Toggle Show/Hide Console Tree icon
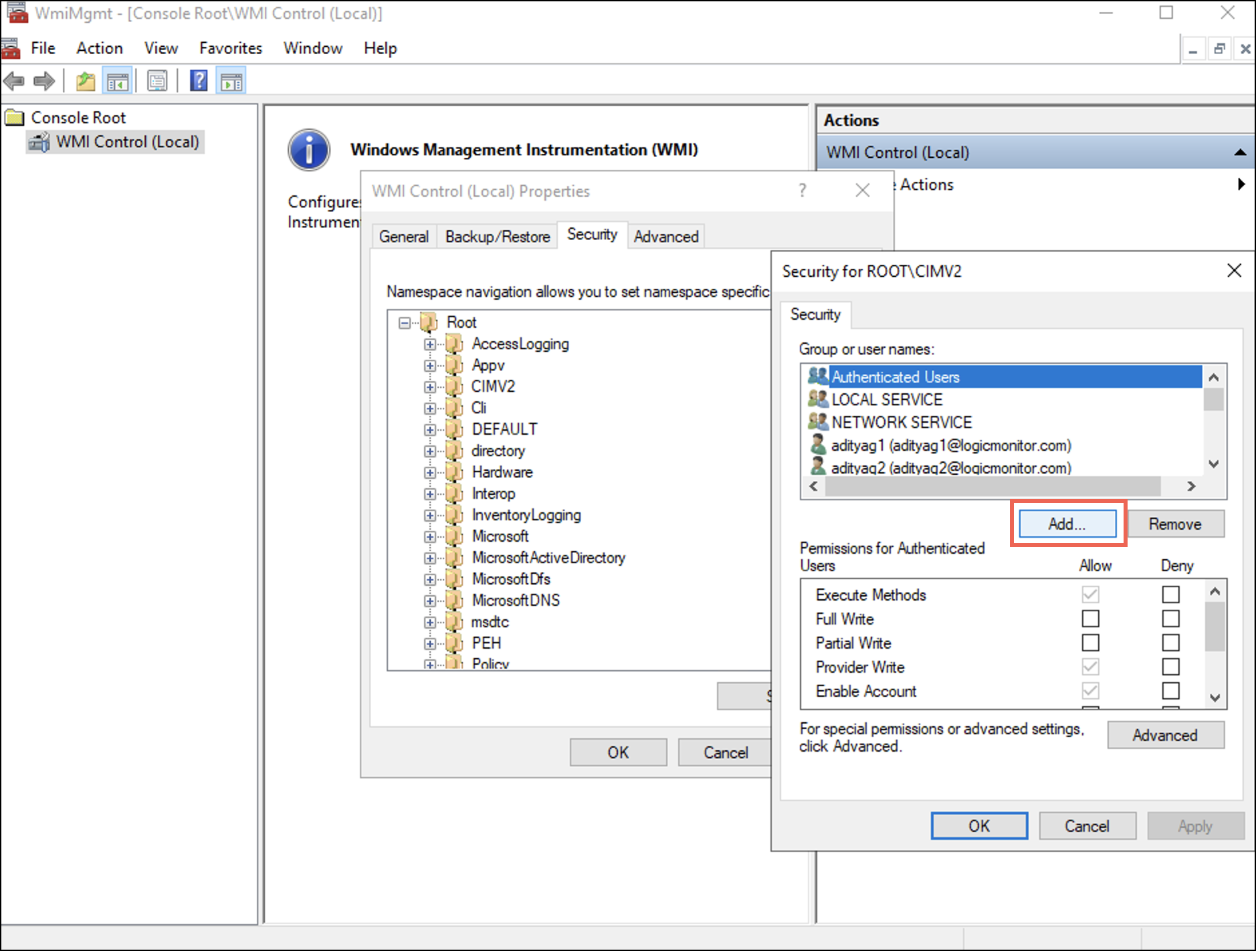The image size is (1256, 951). [118, 82]
